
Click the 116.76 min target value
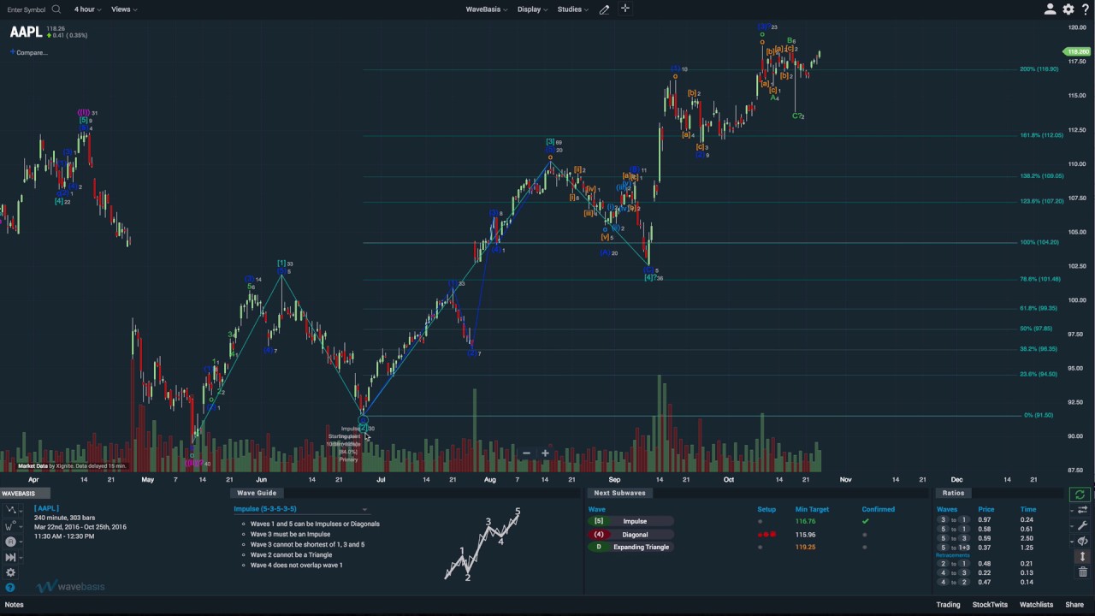[x=805, y=521]
